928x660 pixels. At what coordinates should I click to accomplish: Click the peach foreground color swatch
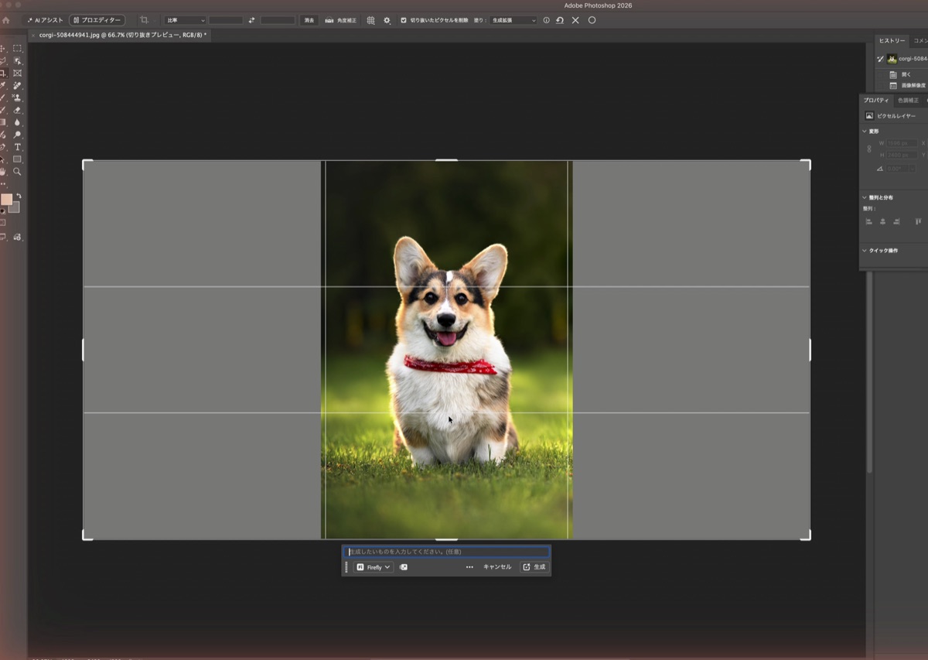(6, 200)
